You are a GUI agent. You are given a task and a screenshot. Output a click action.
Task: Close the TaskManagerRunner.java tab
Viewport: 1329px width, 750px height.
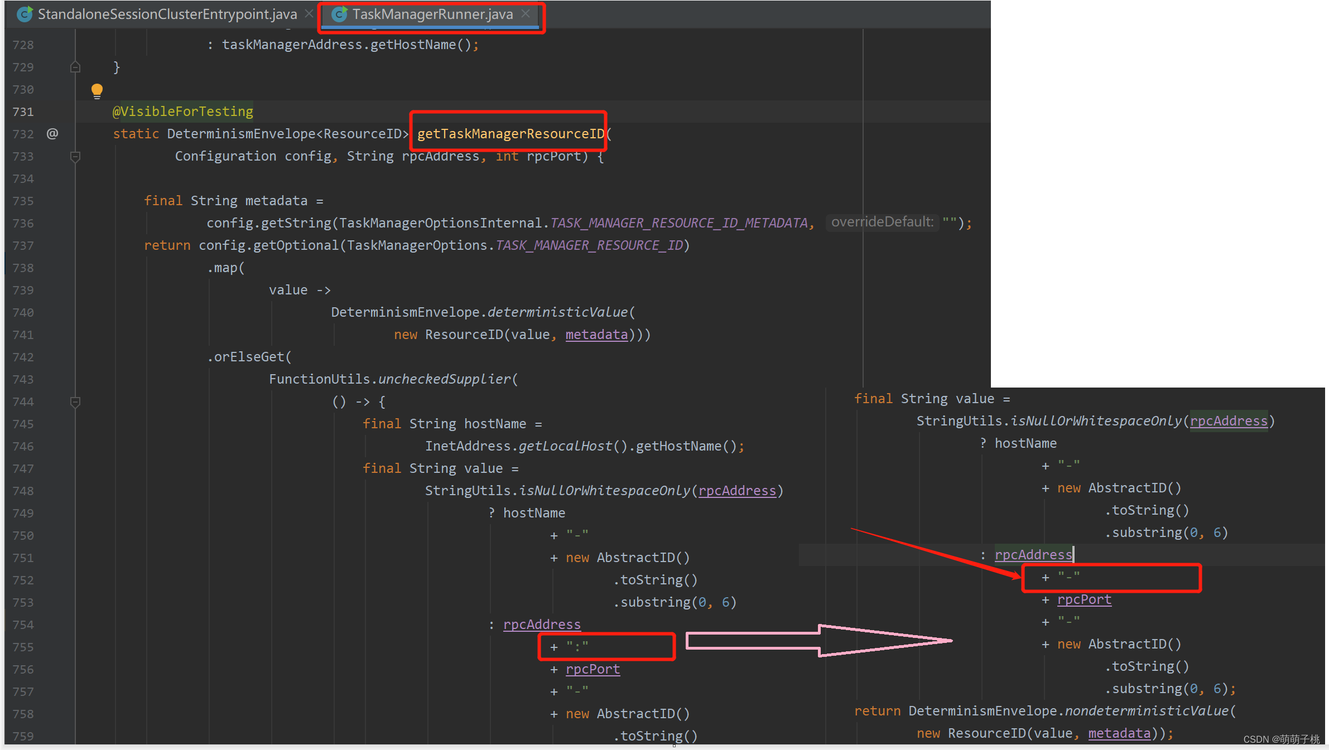[x=526, y=13]
